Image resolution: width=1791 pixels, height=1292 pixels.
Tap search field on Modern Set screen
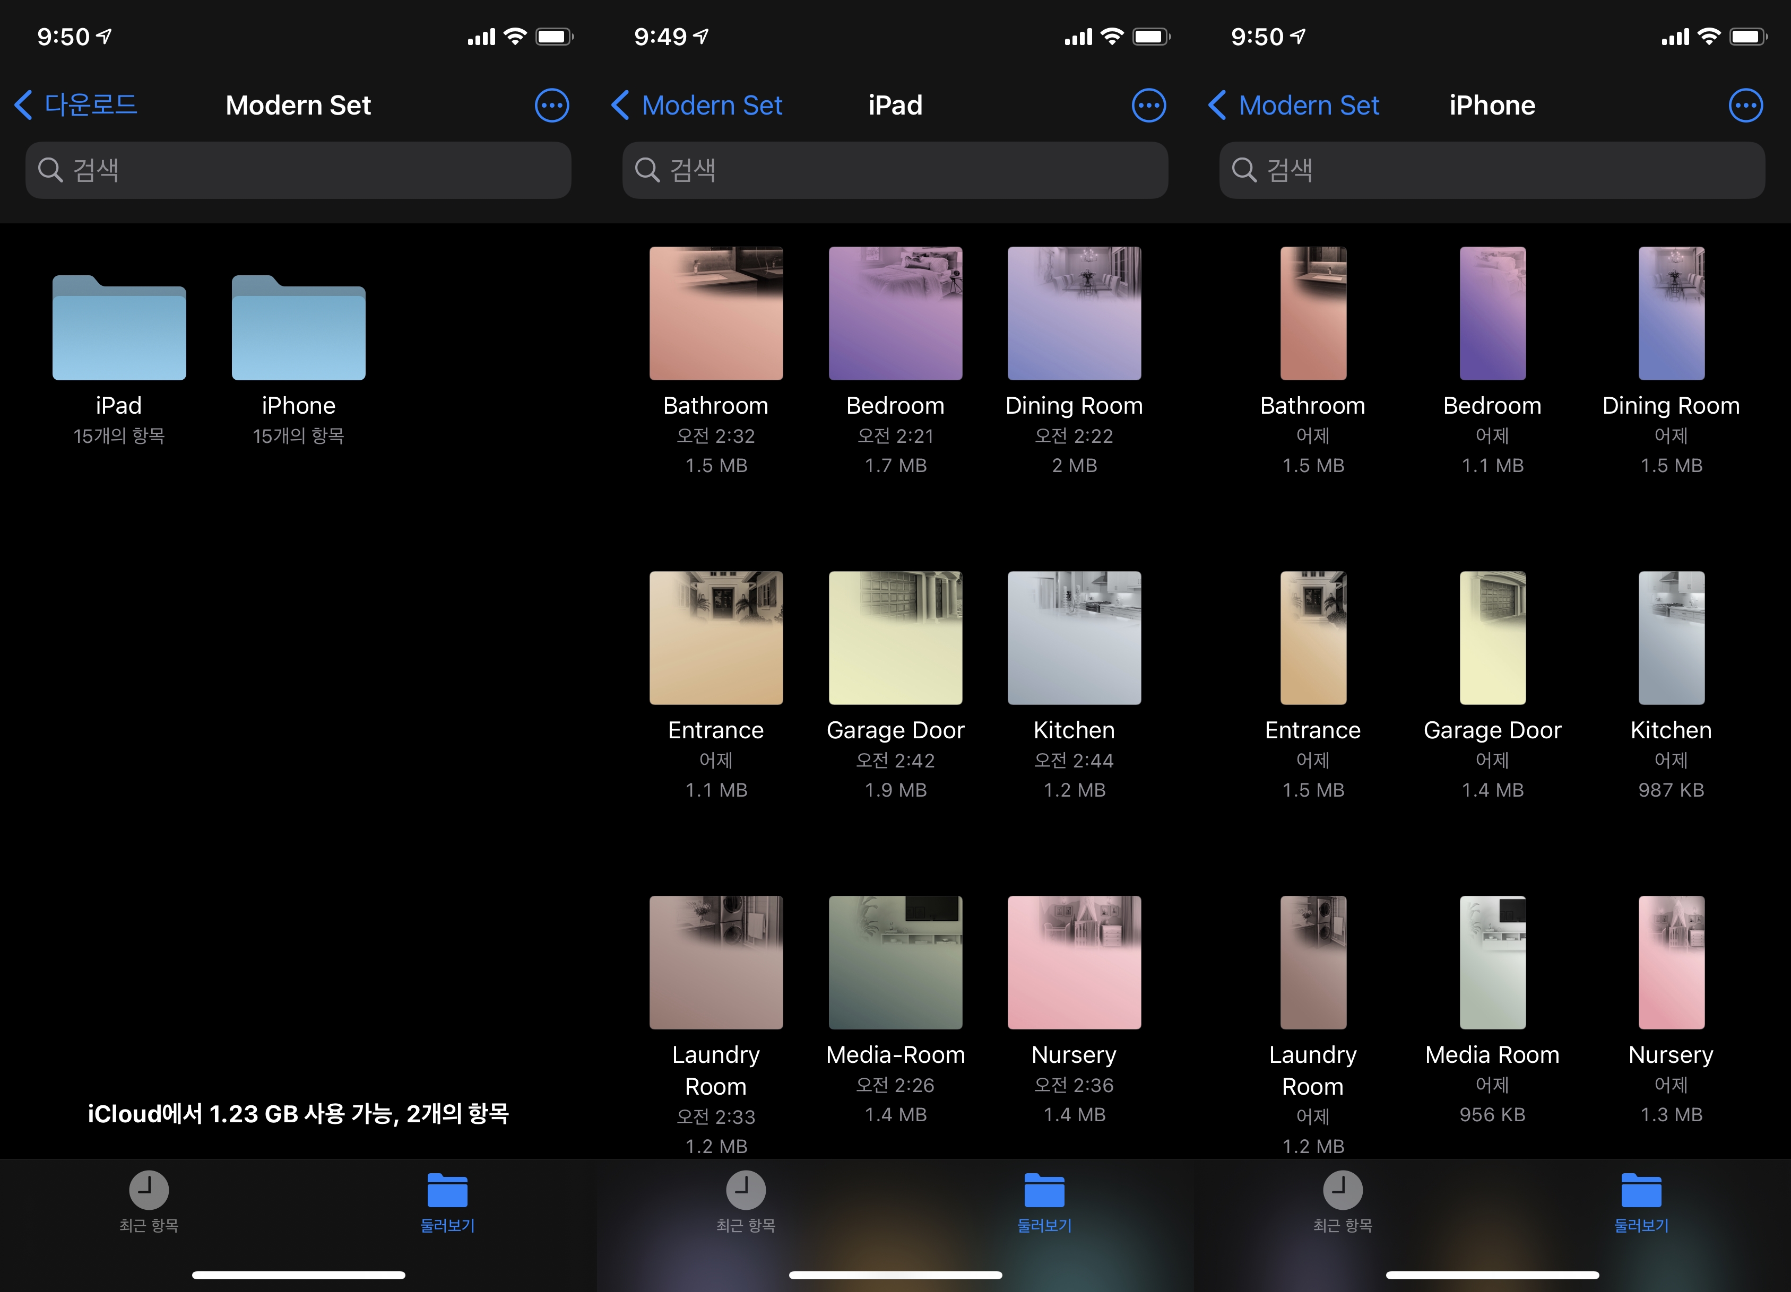coord(298,170)
